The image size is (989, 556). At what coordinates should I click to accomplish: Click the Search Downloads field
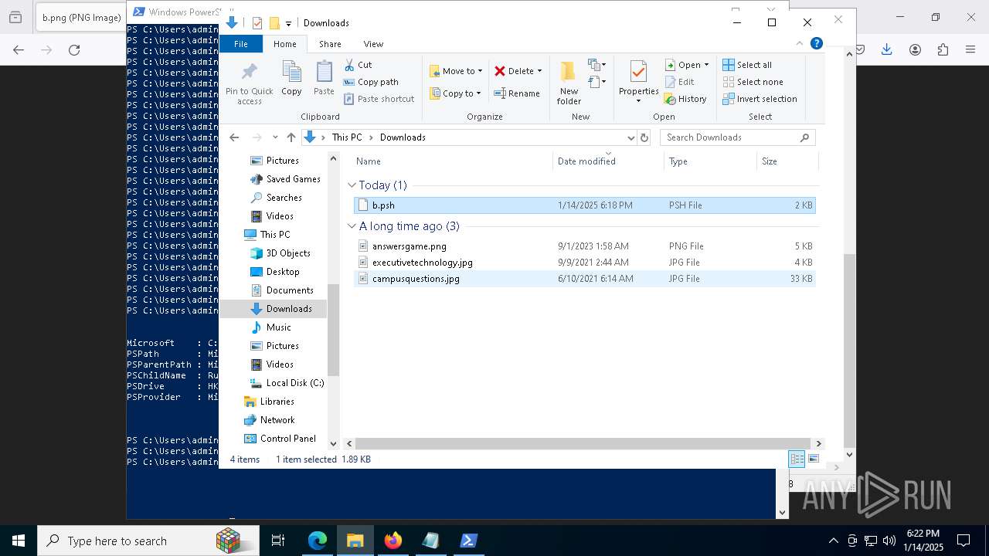coord(729,137)
